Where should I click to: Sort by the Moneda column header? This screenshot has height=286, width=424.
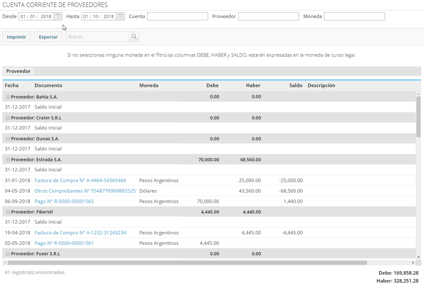pos(149,85)
